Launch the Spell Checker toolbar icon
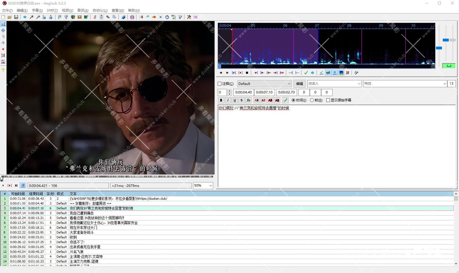 [x=180, y=17]
